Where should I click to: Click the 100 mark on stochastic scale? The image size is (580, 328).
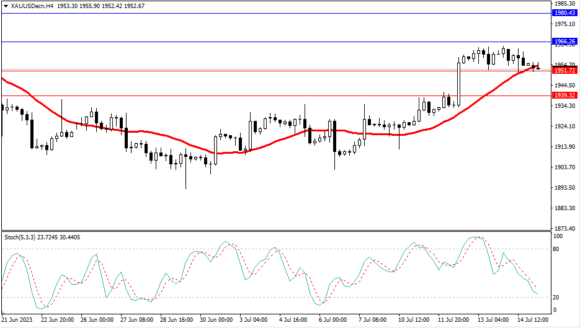click(x=558, y=237)
